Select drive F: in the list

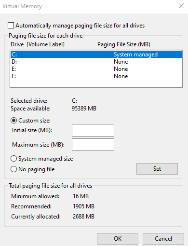(x=96, y=76)
